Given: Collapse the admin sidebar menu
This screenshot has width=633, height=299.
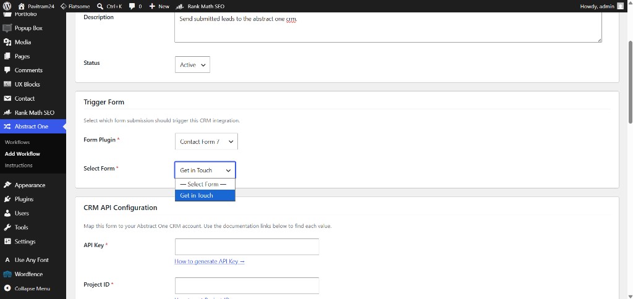Looking at the screenshot, I should pyautogui.click(x=33, y=288).
